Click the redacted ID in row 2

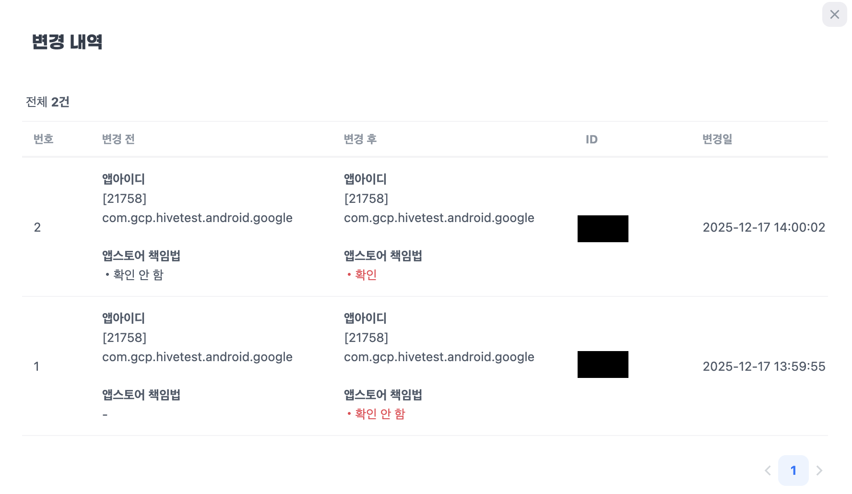pyautogui.click(x=603, y=229)
